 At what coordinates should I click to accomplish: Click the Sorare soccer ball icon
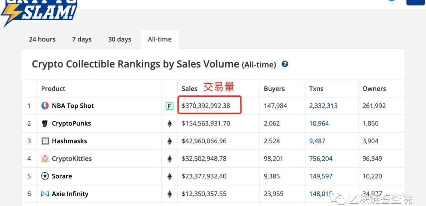[x=45, y=176]
